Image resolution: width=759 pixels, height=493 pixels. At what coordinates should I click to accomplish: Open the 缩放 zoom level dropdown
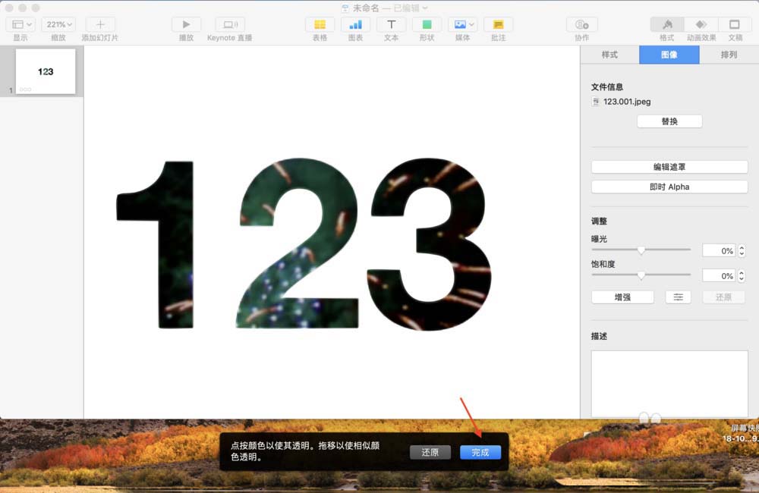58,24
